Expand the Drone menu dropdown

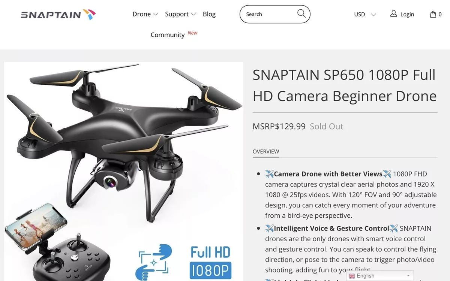click(145, 14)
